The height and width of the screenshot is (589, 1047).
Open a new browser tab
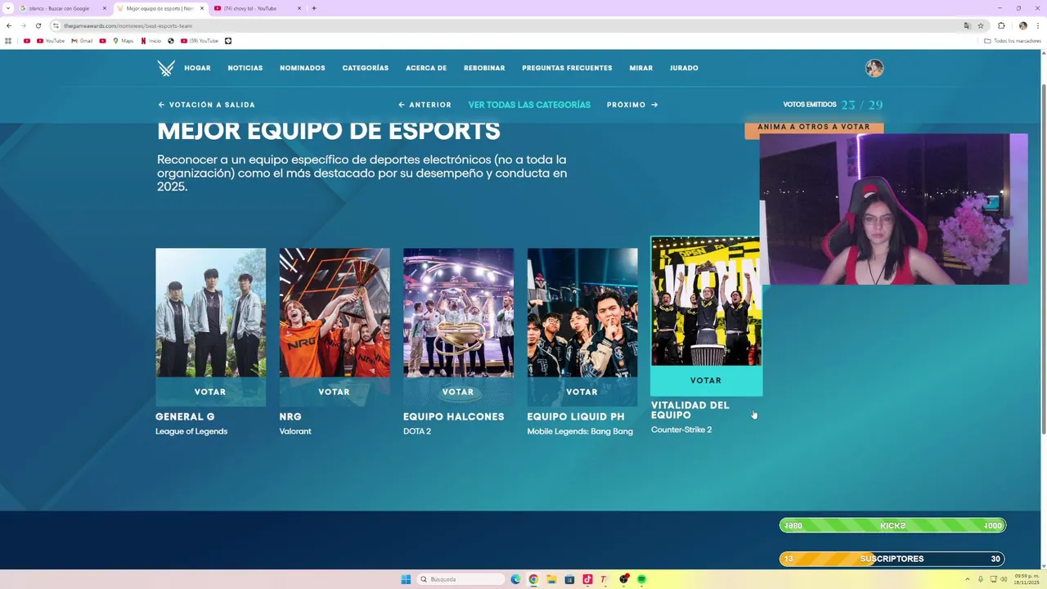pyautogui.click(x=314, y=8)
